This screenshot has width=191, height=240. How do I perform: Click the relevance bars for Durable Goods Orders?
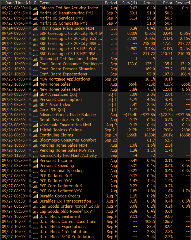click(x=35, y=196)
